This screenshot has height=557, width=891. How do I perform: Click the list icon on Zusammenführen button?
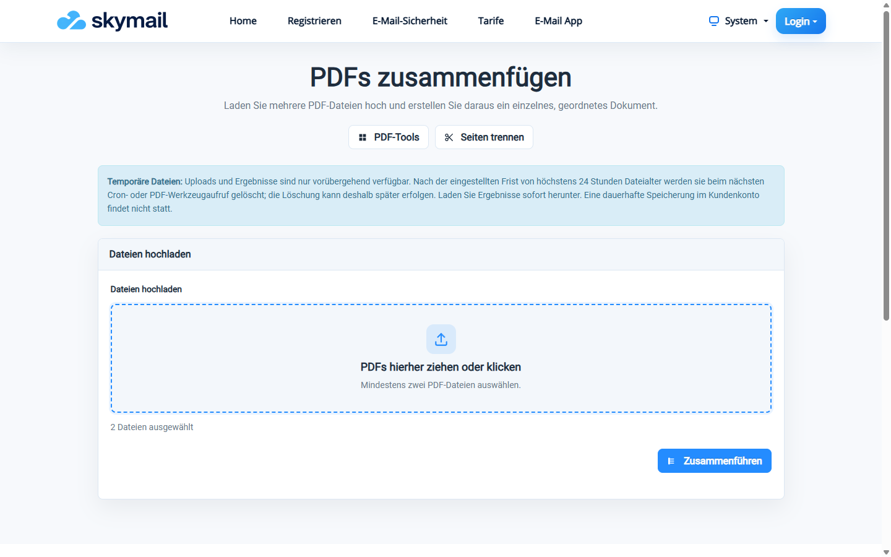coord(671,461)
